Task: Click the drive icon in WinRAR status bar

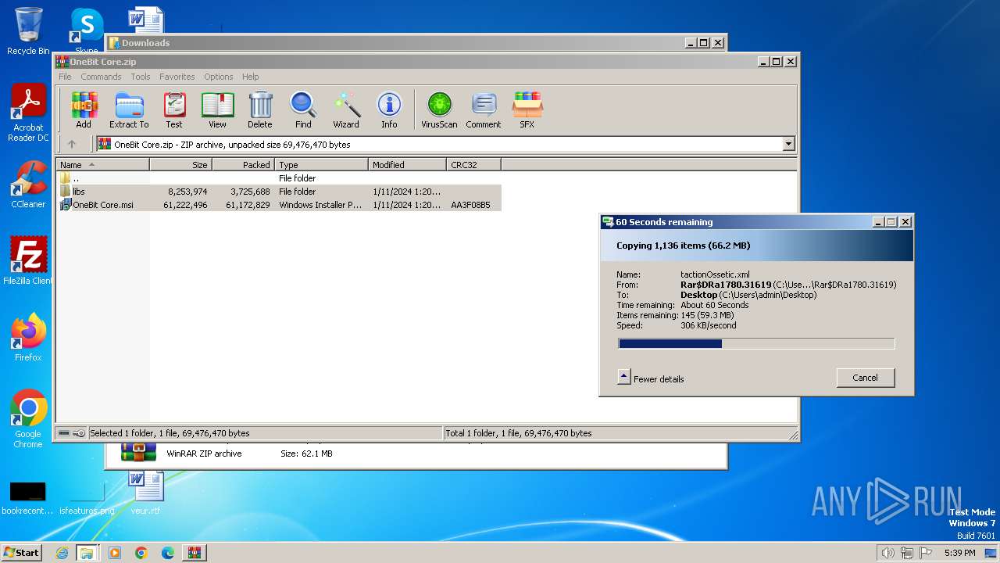Action: (x=64, y=433)
